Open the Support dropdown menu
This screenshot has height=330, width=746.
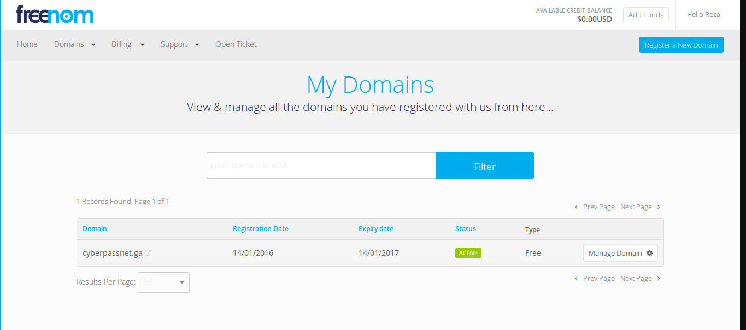point(180,44)
